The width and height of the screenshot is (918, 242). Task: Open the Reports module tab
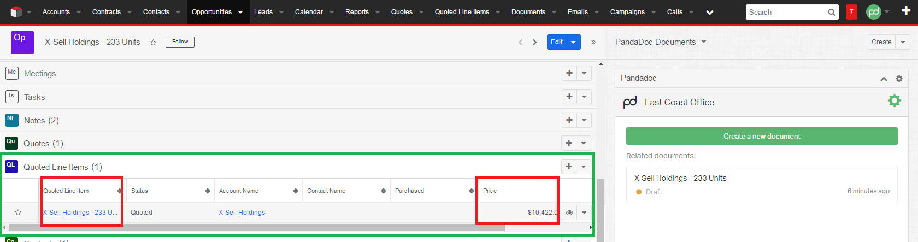coord(357,12)
